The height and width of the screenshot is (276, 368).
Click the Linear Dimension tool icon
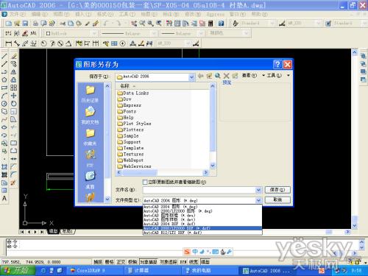tap(8, 43)
